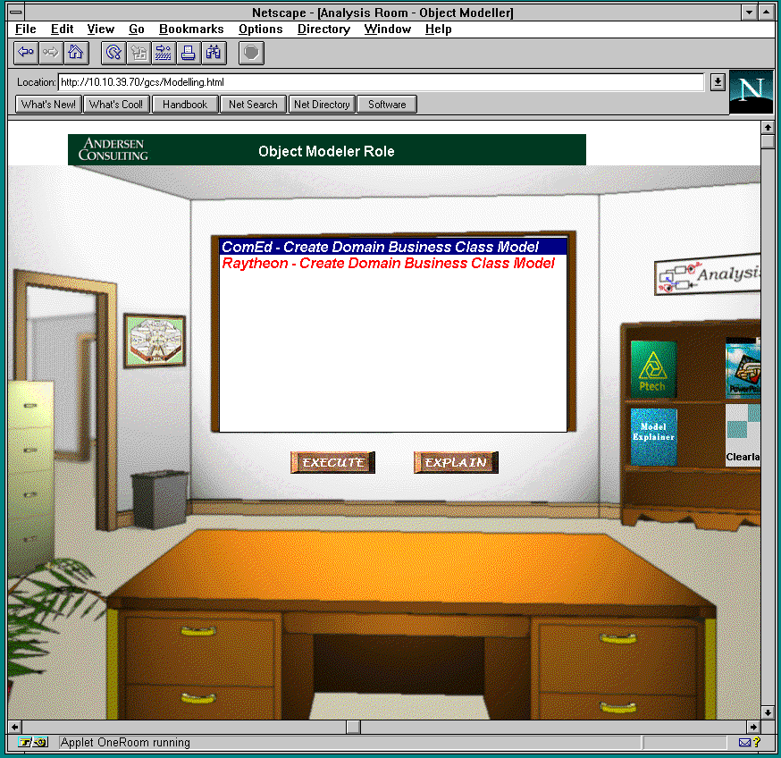The image size is (781, 758).
Task: Open the Ptech box on the shelf
Action: 653,368
